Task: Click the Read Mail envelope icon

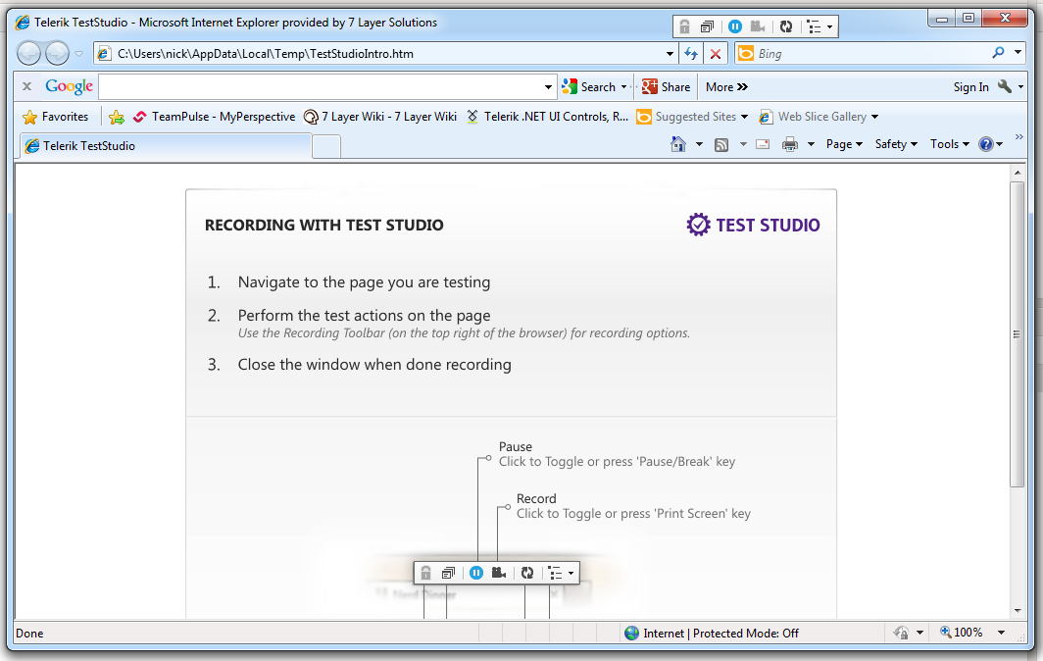Action: 763,144
